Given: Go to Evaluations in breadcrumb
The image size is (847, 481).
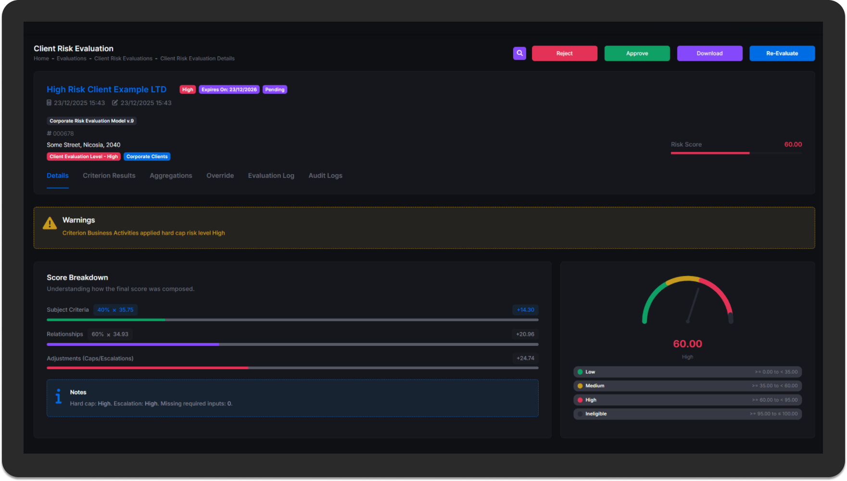Looking at the screenshot, I should 72,59.
